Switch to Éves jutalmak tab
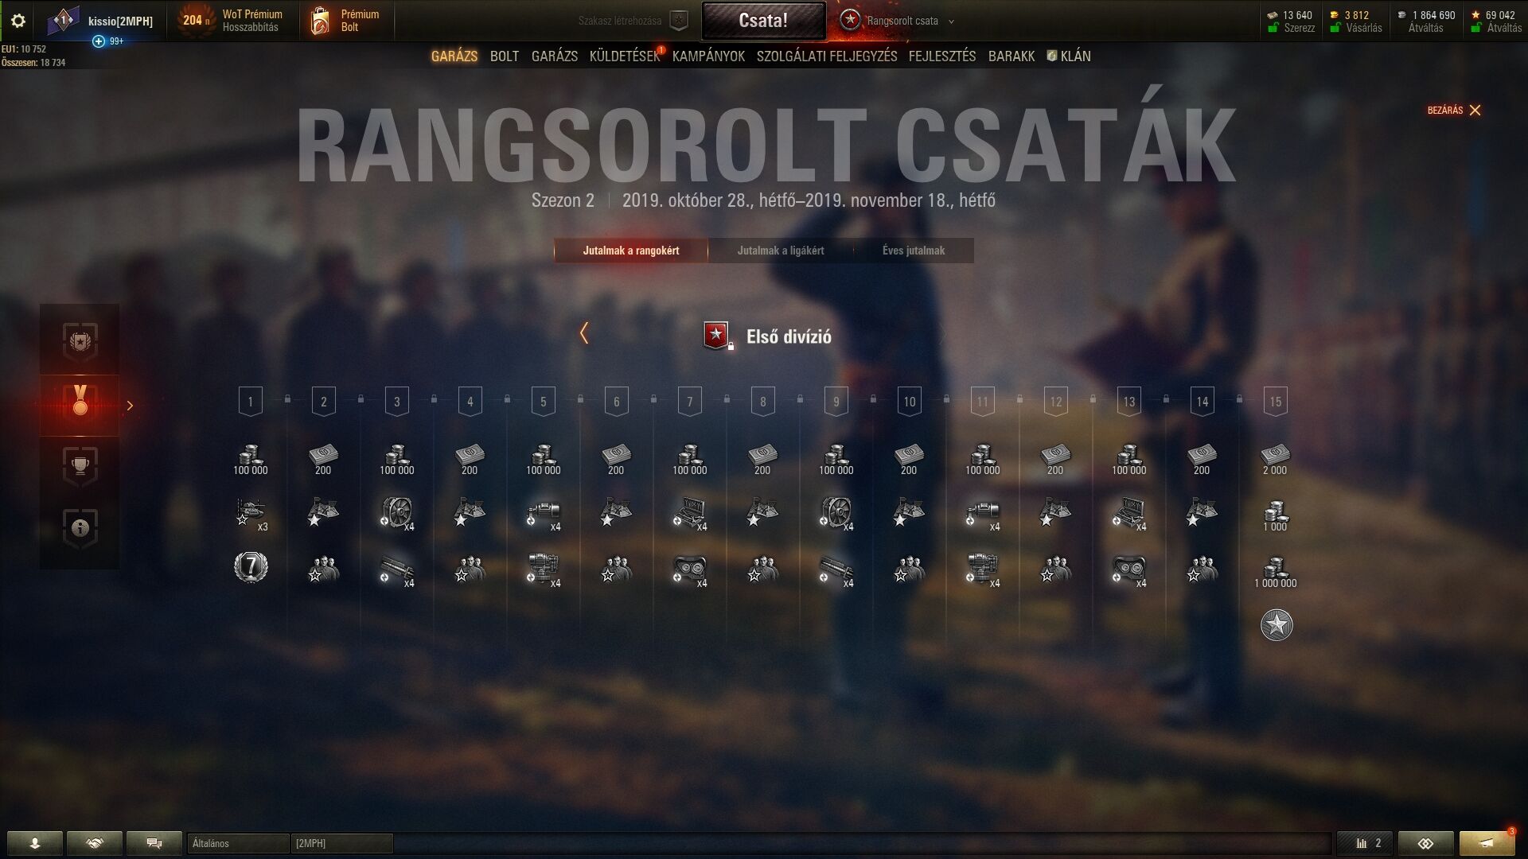The height and width of the screenshot is (859, 1528). coord(914,251)
